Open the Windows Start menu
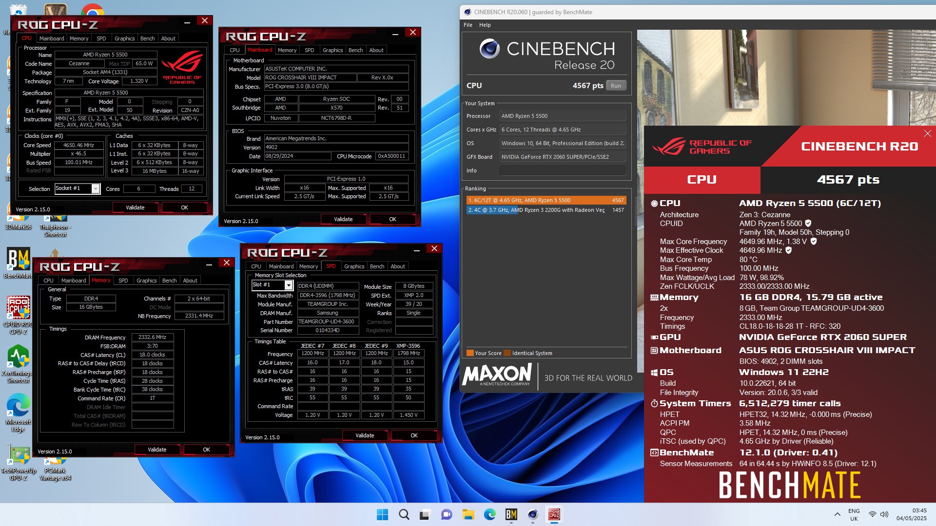The height and width of the screenshot is (526, 936). [x=383, y=514]
